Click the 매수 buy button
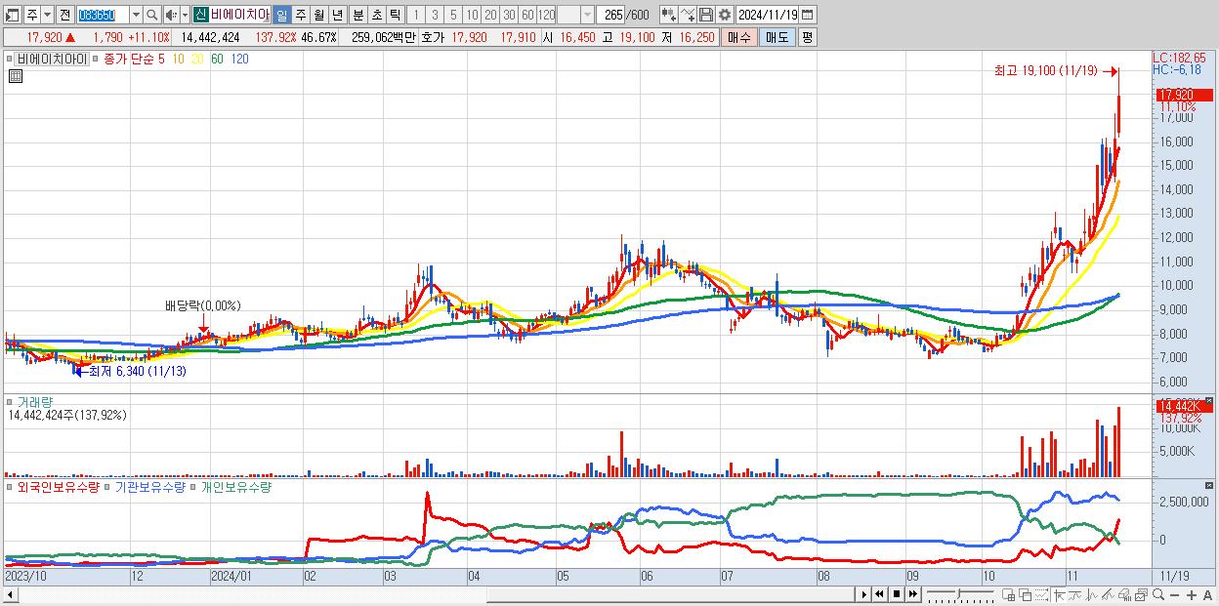This screenshot has width=1219, height=606. click(x=739, y=37)
